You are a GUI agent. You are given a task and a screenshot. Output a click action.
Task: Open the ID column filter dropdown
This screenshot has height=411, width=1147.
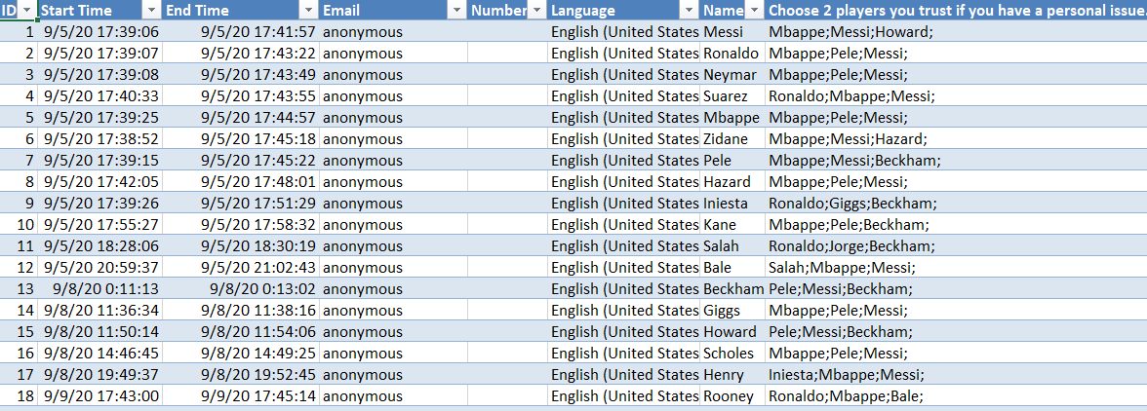26,11
